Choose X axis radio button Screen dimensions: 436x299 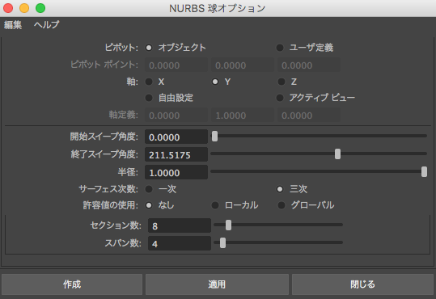point(149,82)
